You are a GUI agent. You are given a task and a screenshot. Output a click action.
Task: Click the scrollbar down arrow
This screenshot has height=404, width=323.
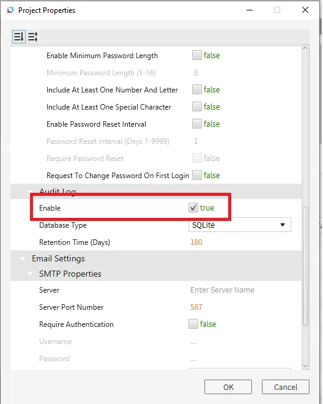[305, 366]
